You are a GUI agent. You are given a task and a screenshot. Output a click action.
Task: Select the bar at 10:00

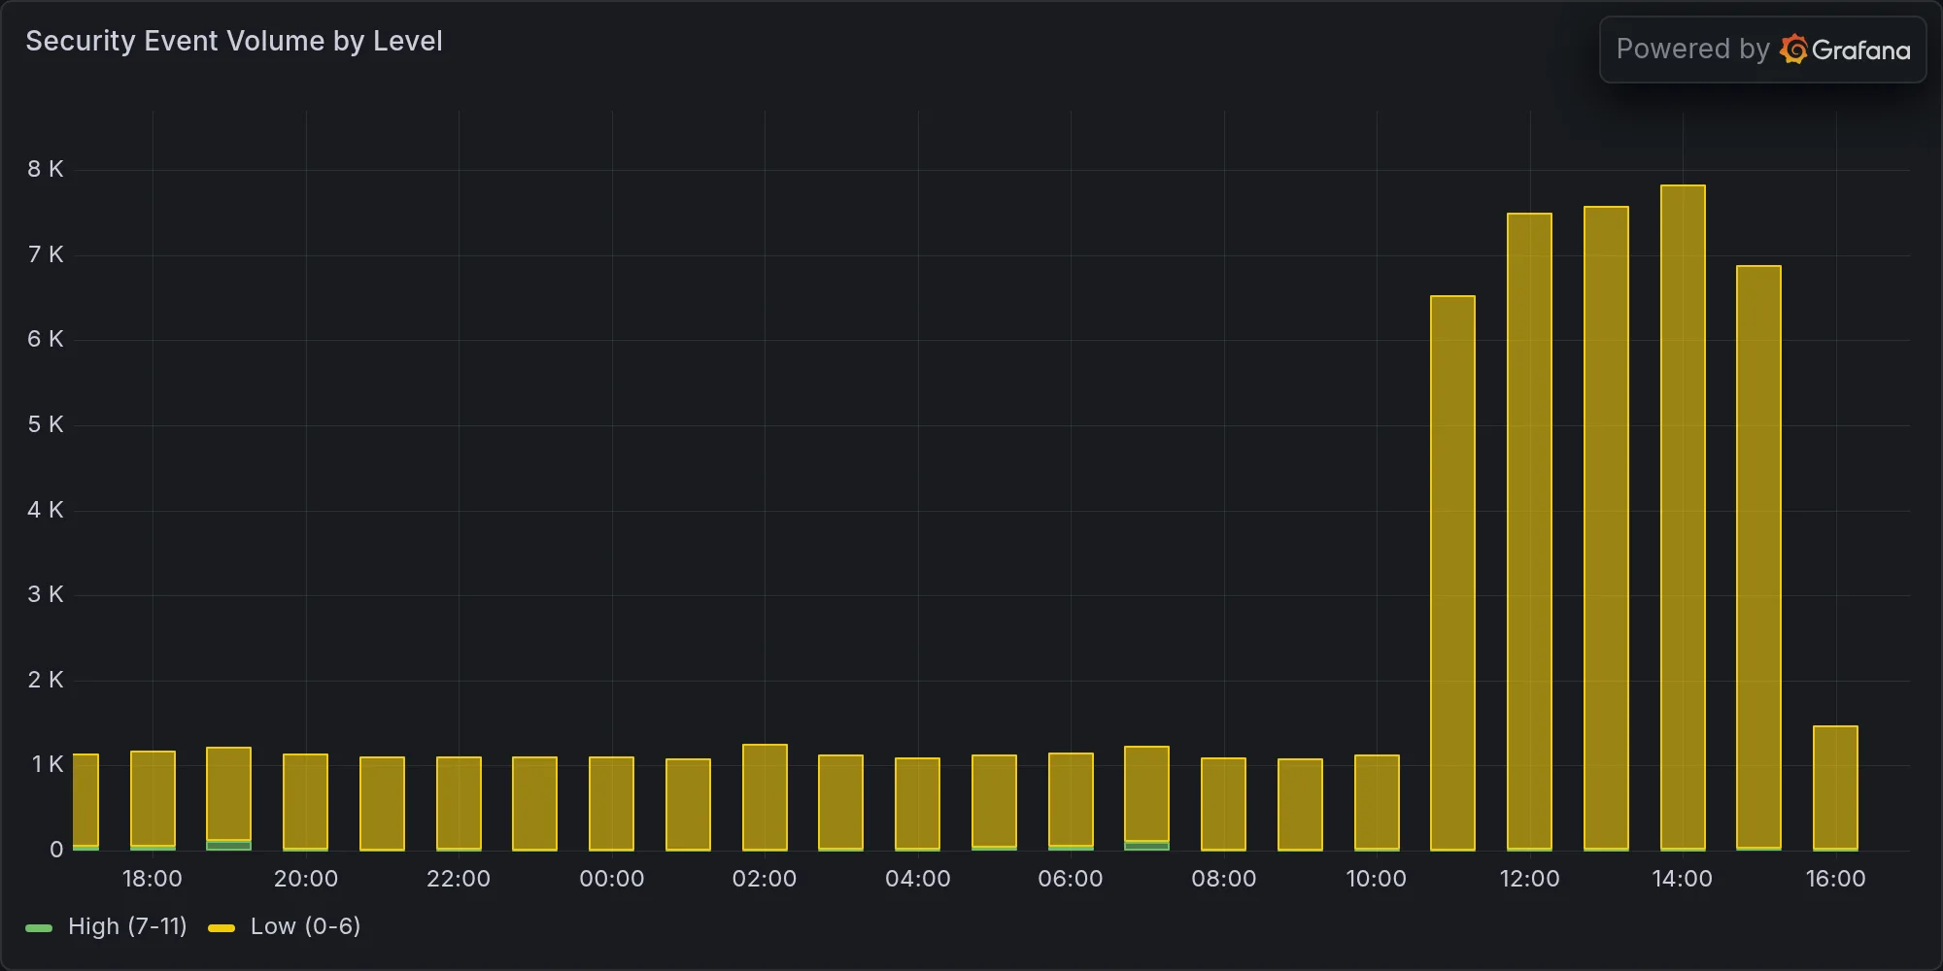click(x=1377, y=803)
